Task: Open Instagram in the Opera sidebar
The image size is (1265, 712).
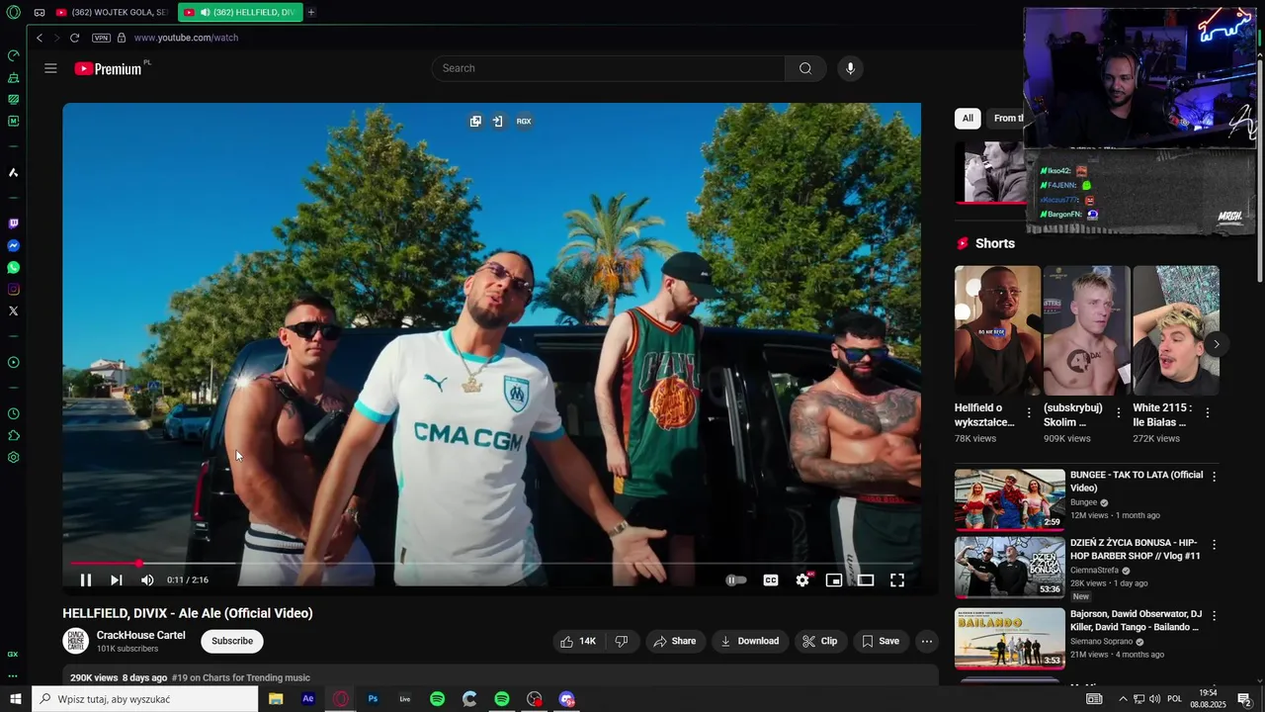Action: click(13, 290)
